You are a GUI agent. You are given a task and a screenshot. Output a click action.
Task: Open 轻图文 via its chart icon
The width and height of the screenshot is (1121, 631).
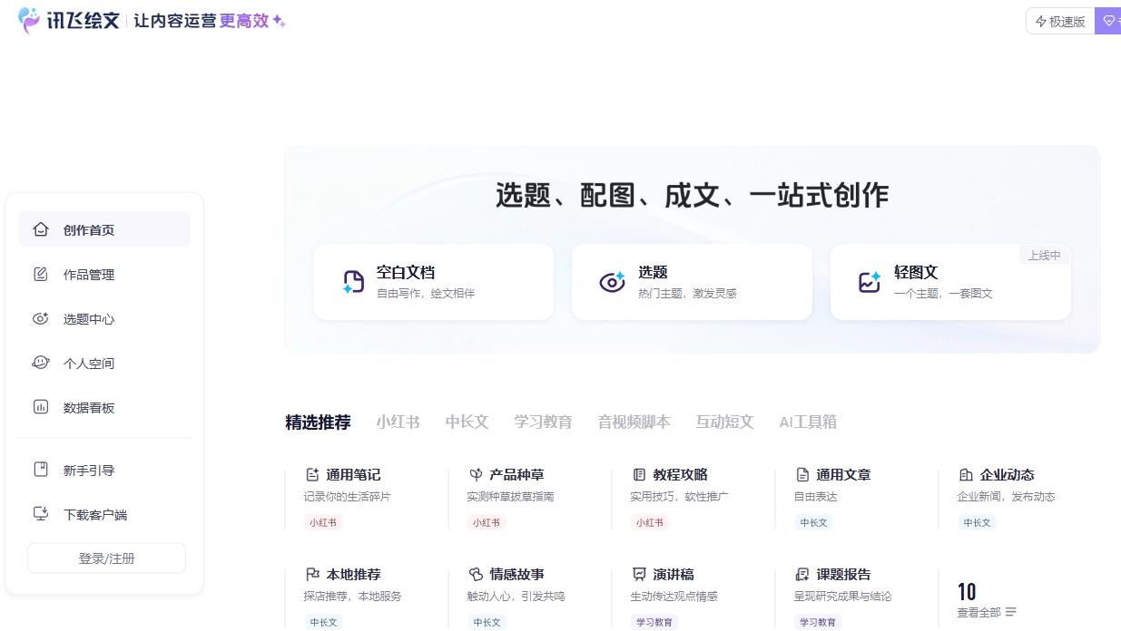[x=870, y=281]
